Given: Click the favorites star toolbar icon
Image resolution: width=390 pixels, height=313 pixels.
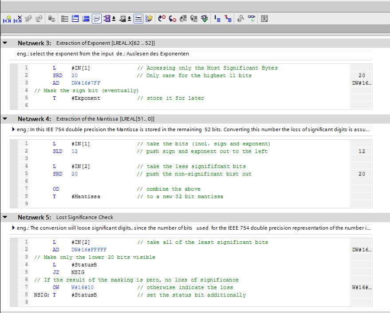Looking at the screenshot, I should [x=149, y=19].
